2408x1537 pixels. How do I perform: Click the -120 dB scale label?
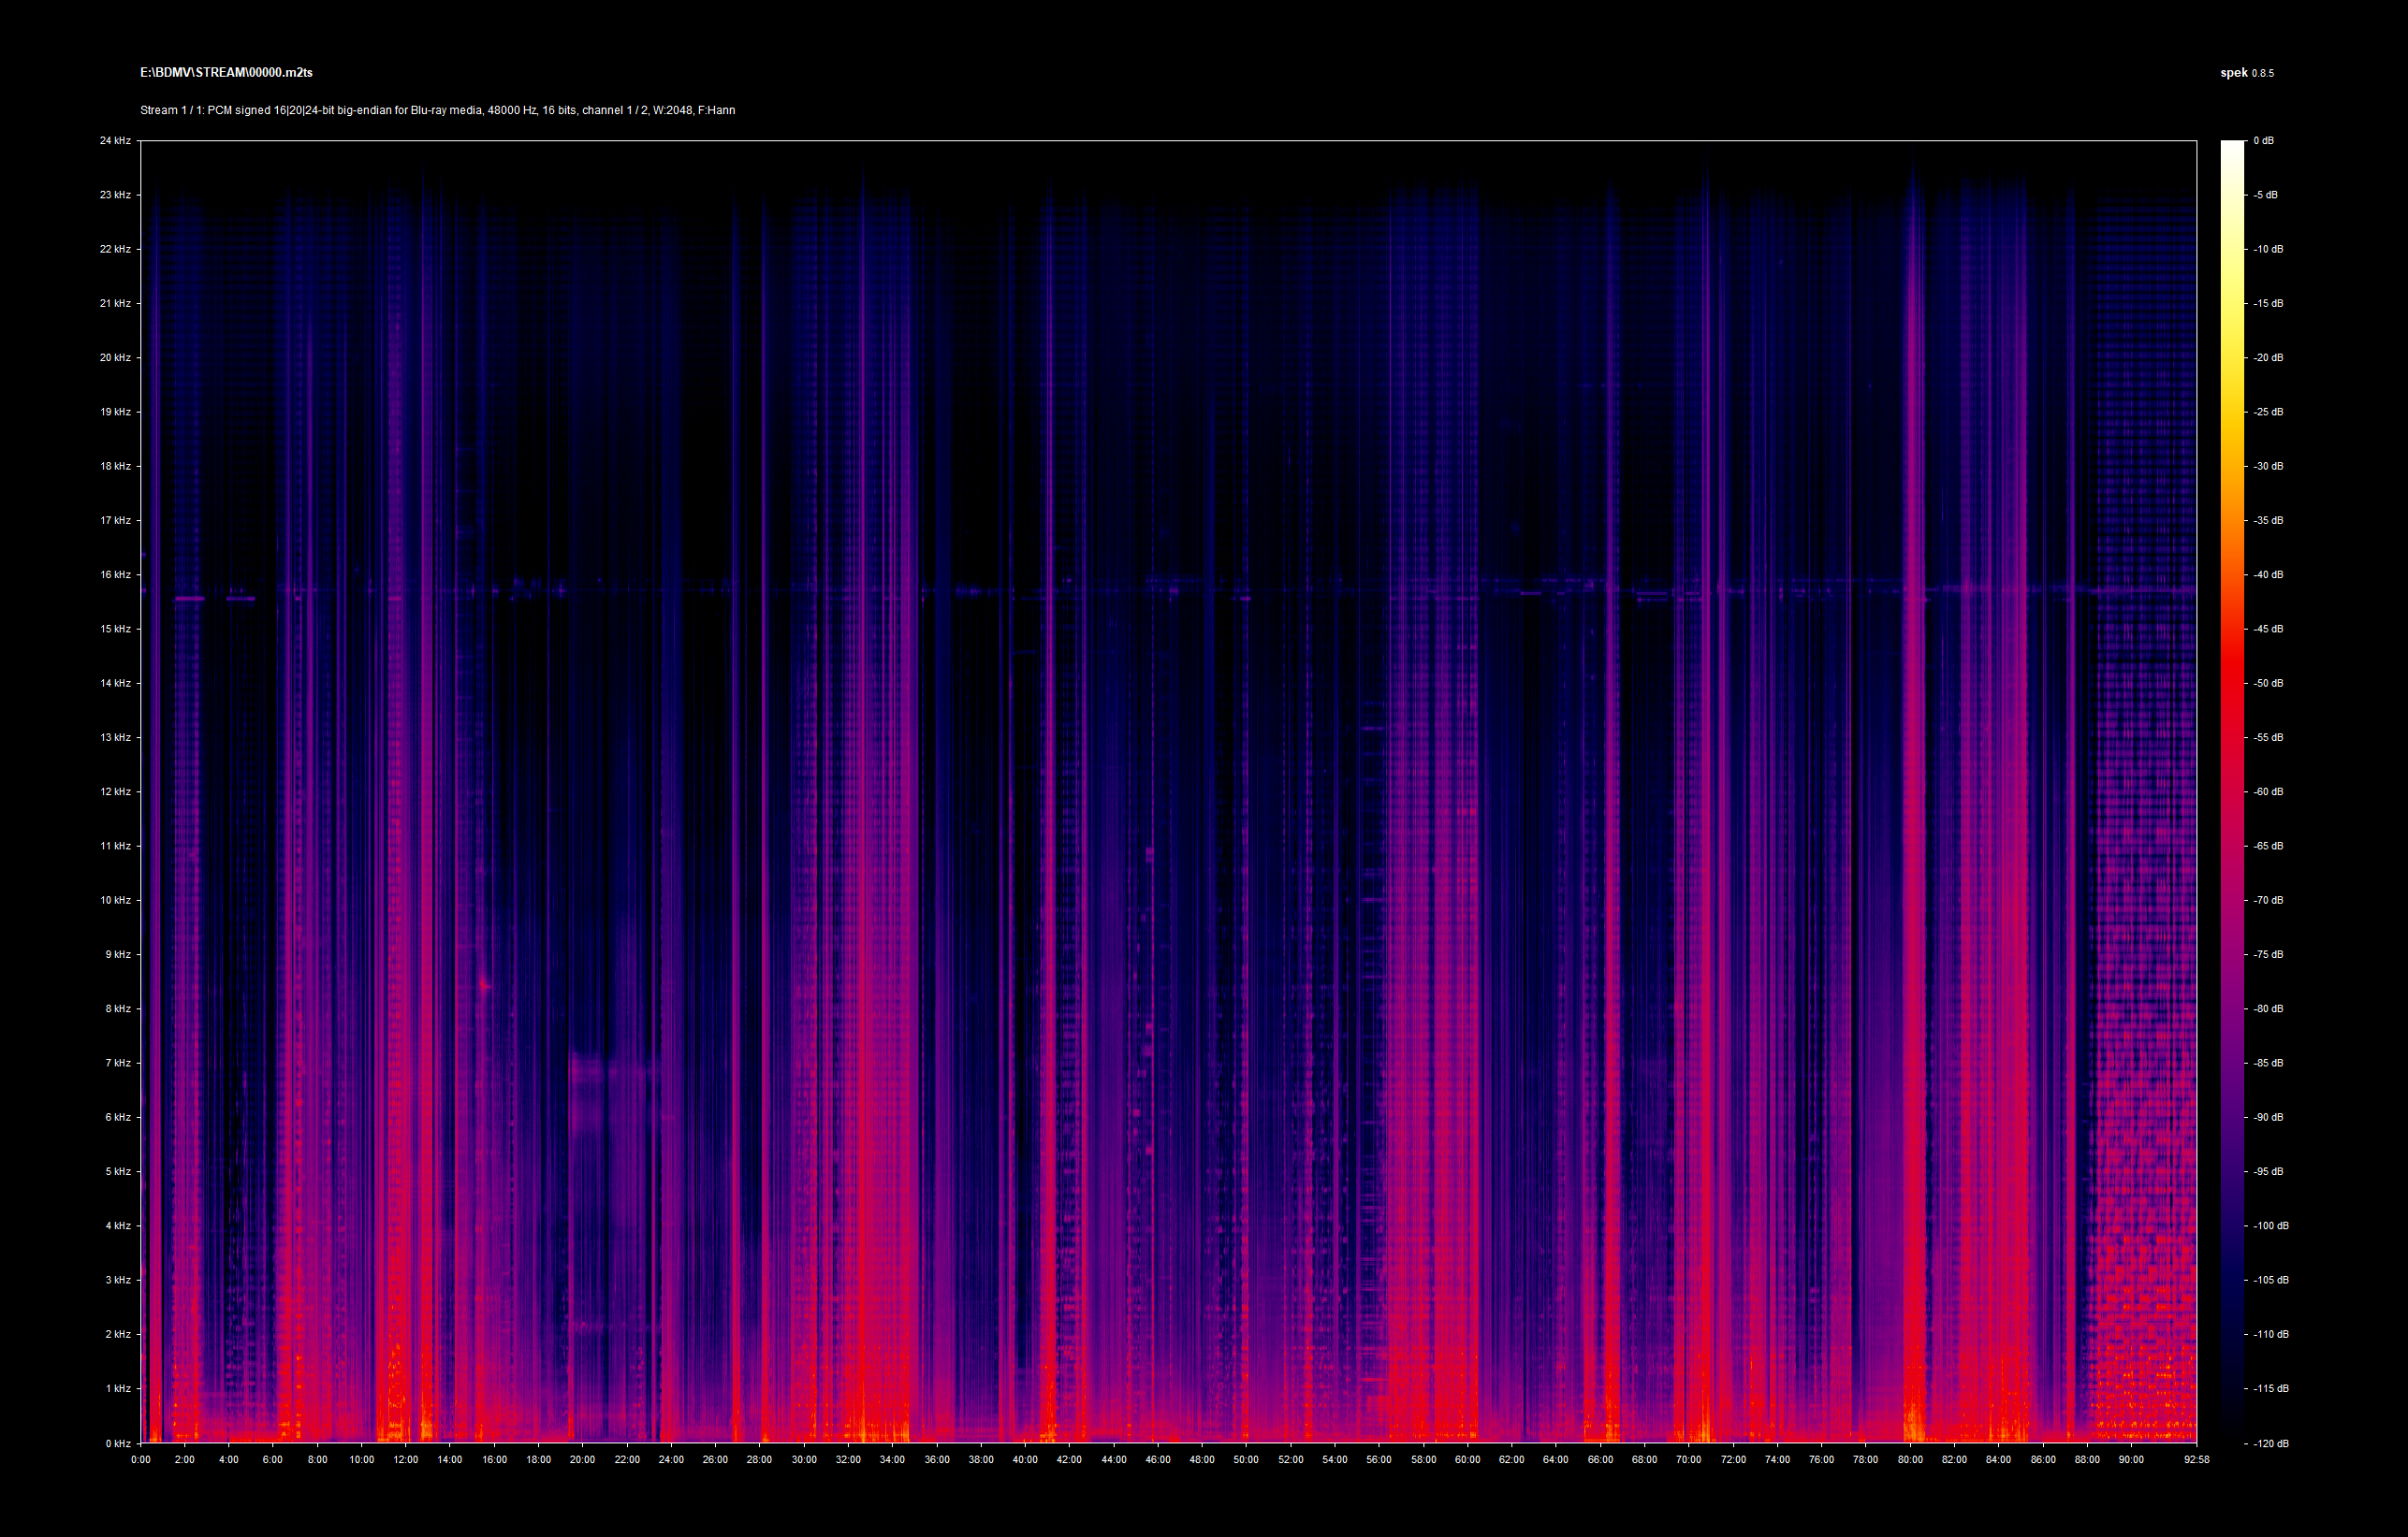(x=2270, y=1443)
